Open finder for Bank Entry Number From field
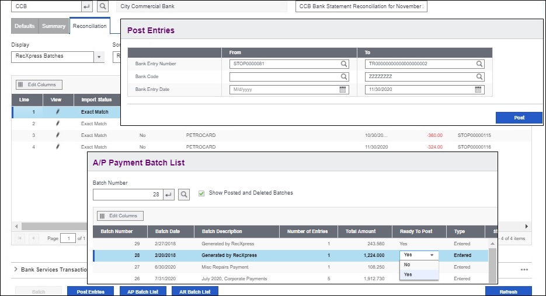The image size is (546, 296). [344, 64]
